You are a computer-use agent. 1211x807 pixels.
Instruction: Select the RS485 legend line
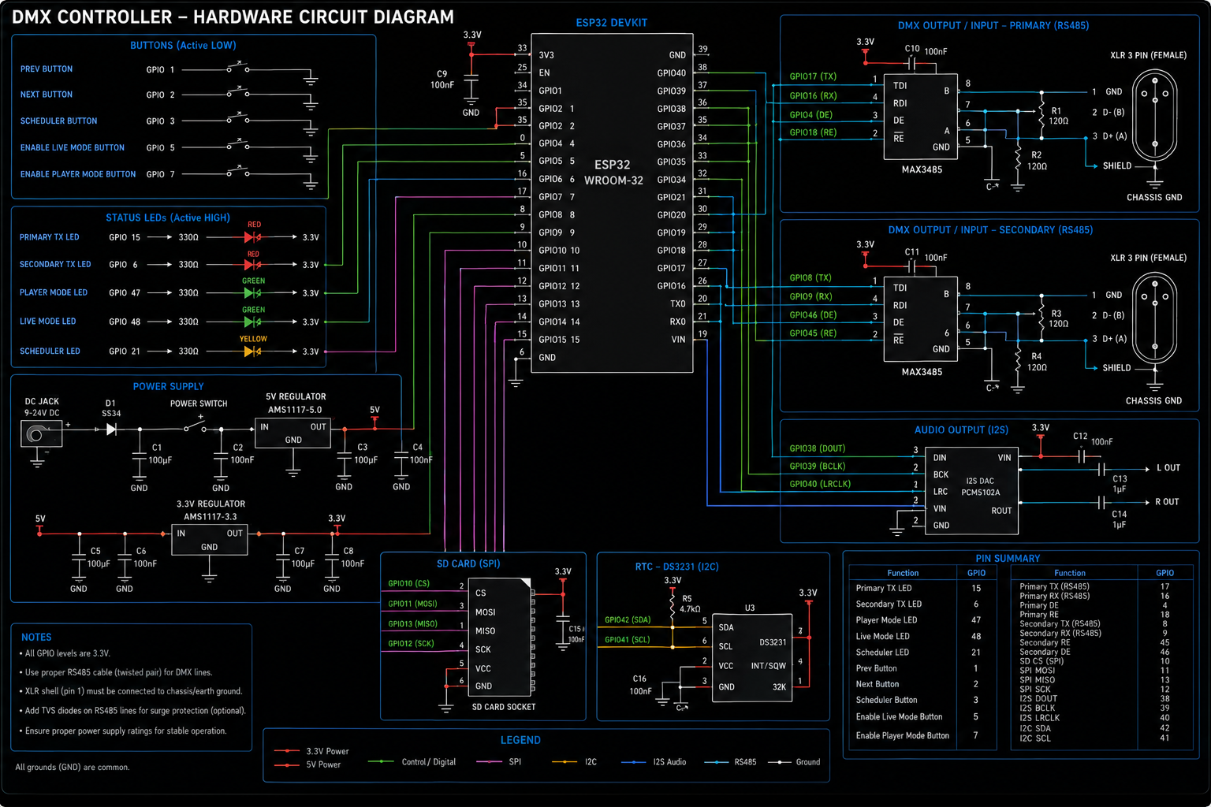[x=716, y=761]
